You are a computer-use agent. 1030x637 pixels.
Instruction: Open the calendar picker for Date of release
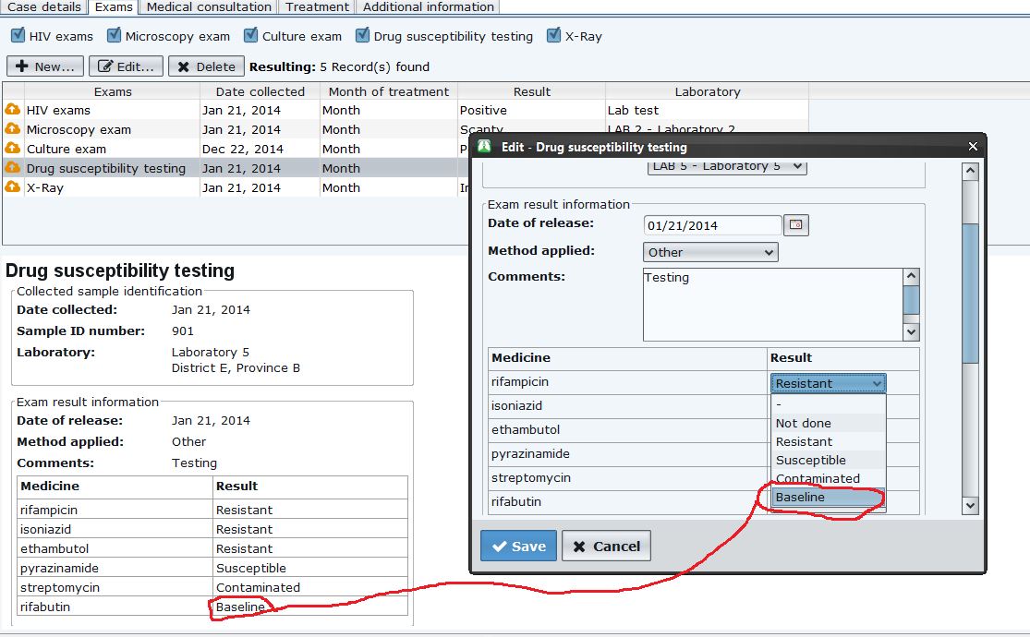tap(795, 224)
